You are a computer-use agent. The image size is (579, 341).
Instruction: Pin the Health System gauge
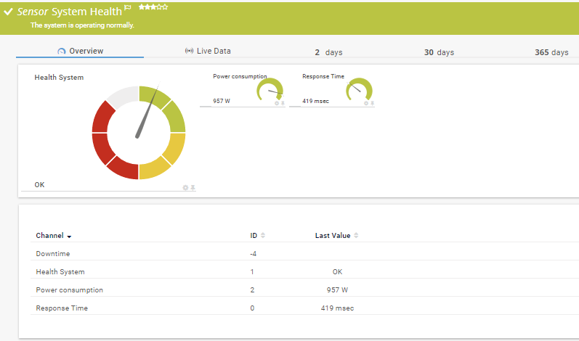(193, 187)
